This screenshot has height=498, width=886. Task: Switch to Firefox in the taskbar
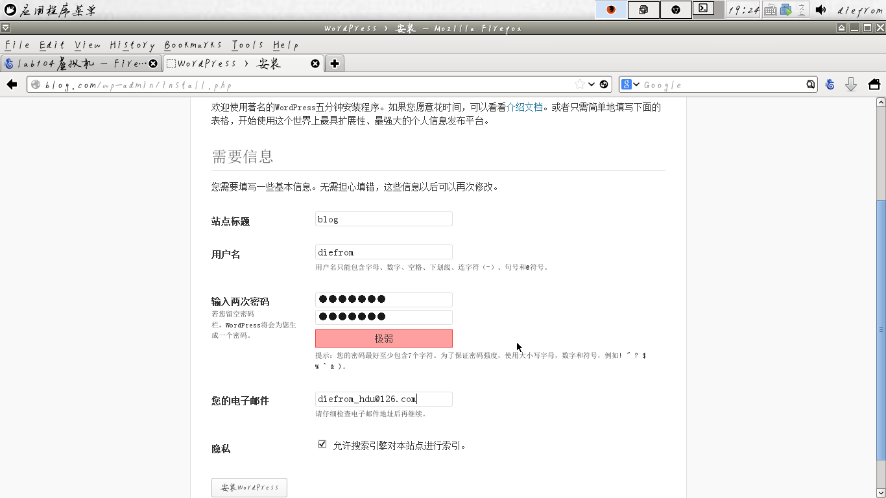(x=611, y=10)
